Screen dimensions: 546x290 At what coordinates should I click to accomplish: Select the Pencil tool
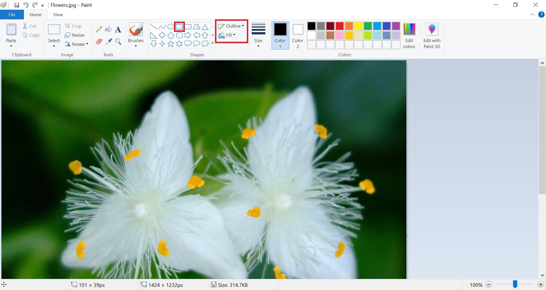click(99, 29)
